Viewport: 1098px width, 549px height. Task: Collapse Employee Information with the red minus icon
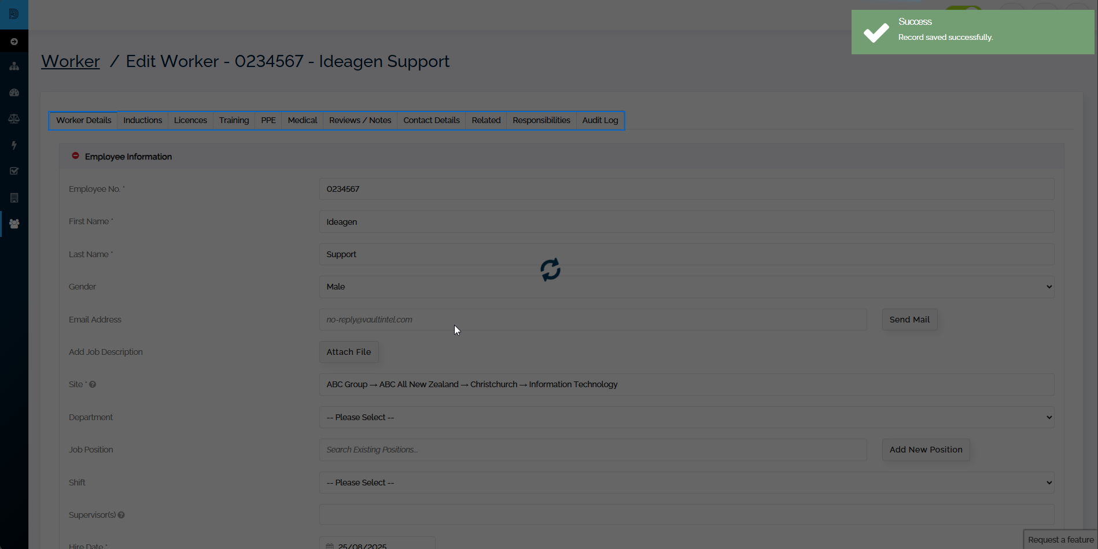pyautogui.click(x=75, y=156)
